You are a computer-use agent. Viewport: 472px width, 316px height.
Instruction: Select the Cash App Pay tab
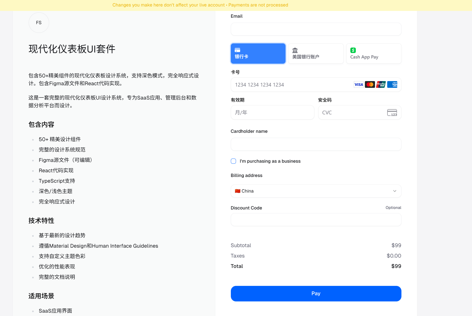point(373,54)
